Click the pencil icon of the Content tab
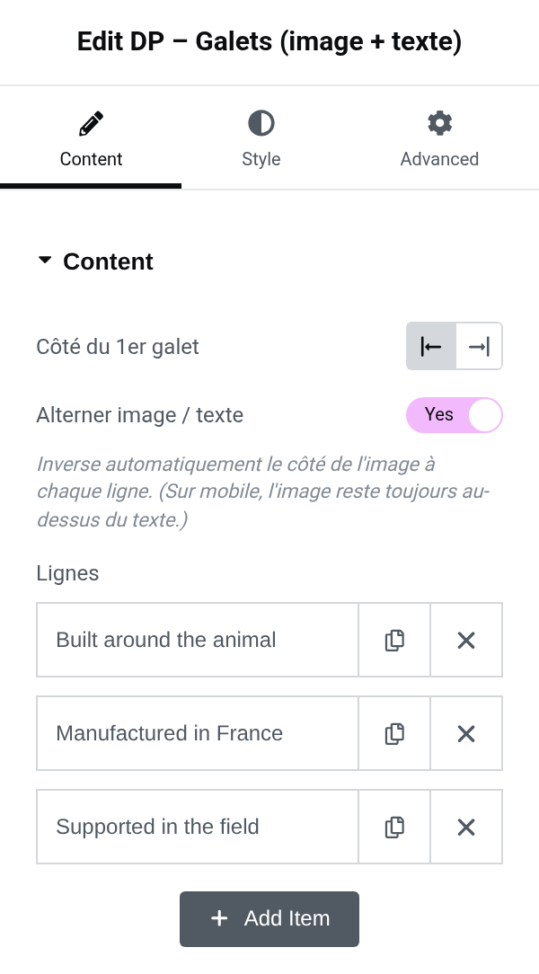This screenshot has width=539, height=974. coord(92,123)
